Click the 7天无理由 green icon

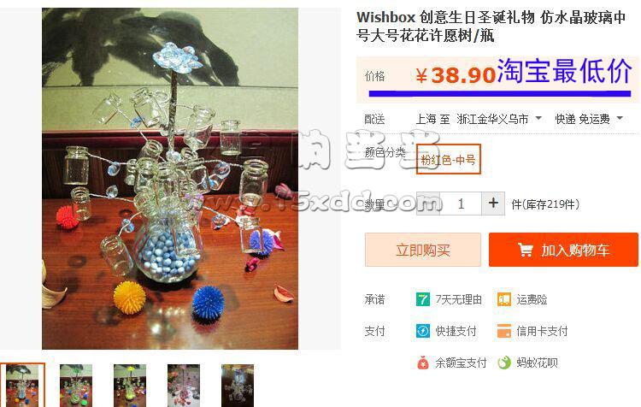423,299
